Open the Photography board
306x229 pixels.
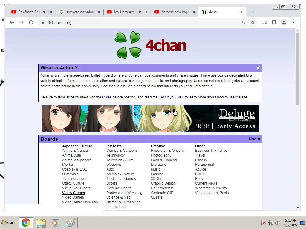161,155
